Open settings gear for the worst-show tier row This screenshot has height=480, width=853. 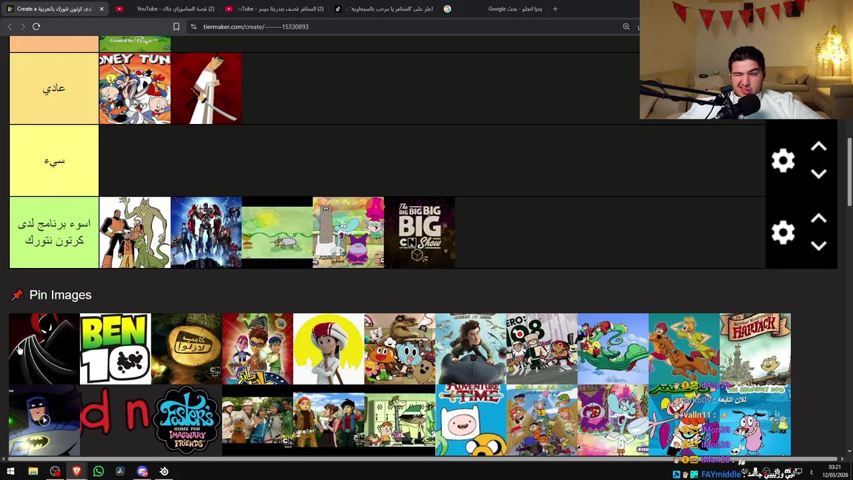coord(783,233)
